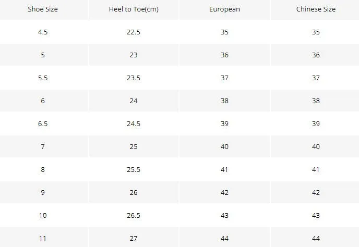The image size is (359, 247).
Task: Click Chinese size 39 cell
Action: (316, 123)
